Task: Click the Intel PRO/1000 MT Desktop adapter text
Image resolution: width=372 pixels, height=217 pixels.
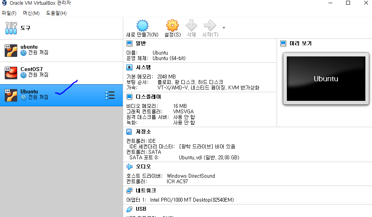Action: pos(192,200)
